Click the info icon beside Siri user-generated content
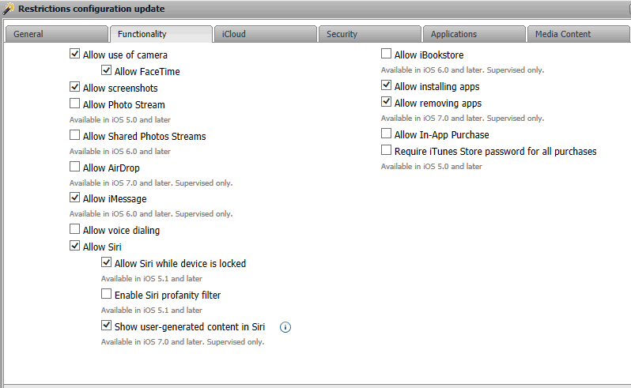This screenshot has height=388, width=631. coord(286,326)
